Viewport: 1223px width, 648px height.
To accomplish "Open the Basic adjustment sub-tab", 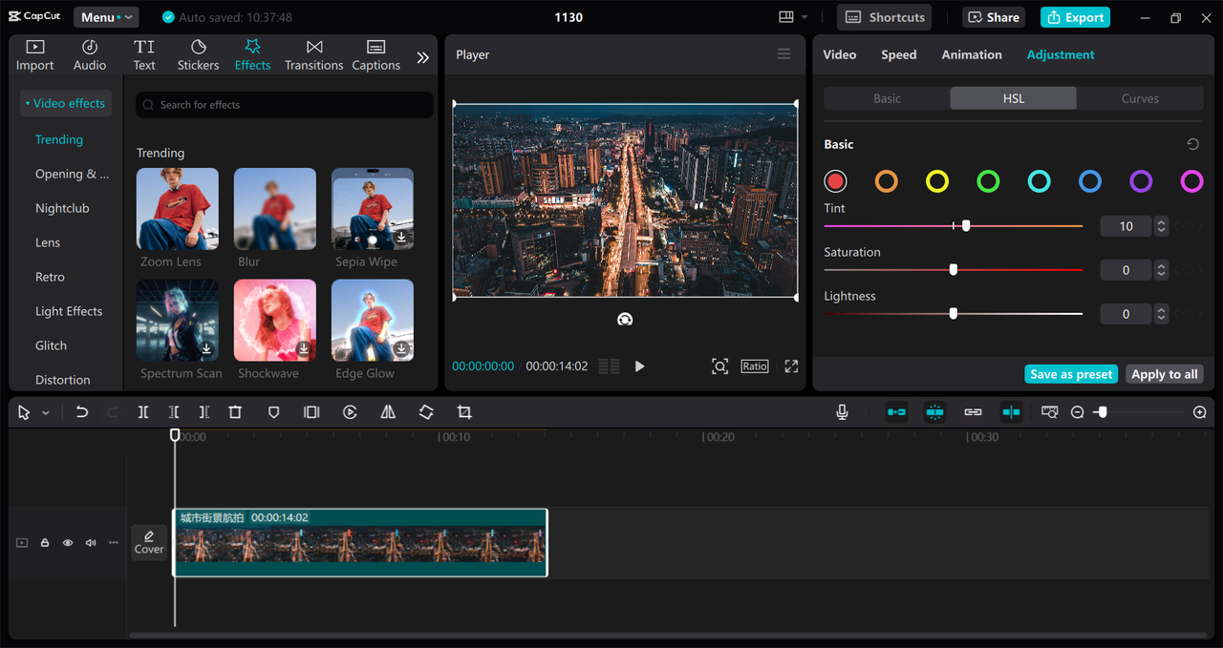I will 887,98.
